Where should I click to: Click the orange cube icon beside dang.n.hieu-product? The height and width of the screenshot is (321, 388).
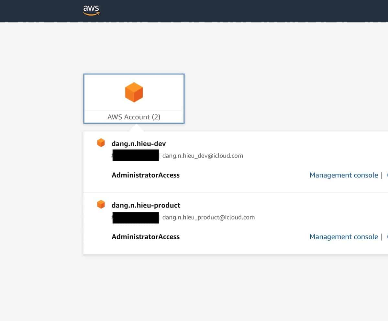(x=101, y=204)
